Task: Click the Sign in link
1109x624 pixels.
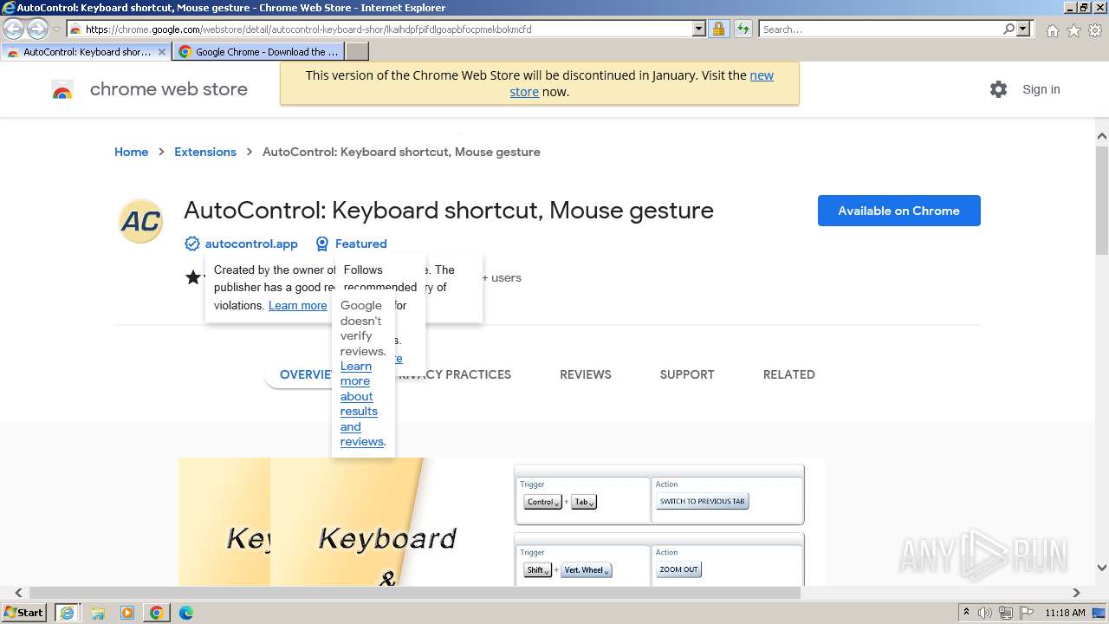Action: pyautogui.click(x=1041, y=89)
